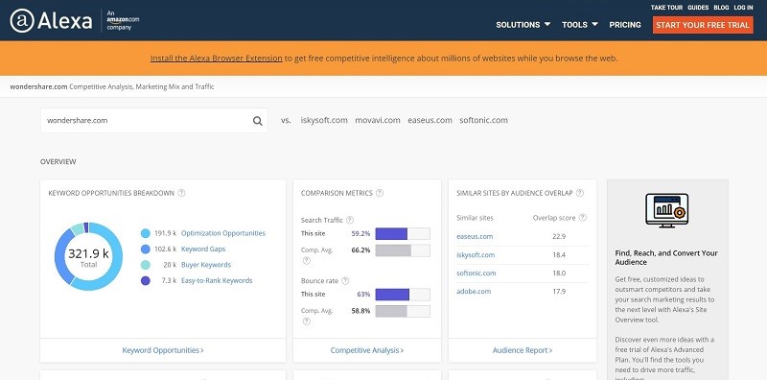Click the Amazon company logo

coord(123,21)
